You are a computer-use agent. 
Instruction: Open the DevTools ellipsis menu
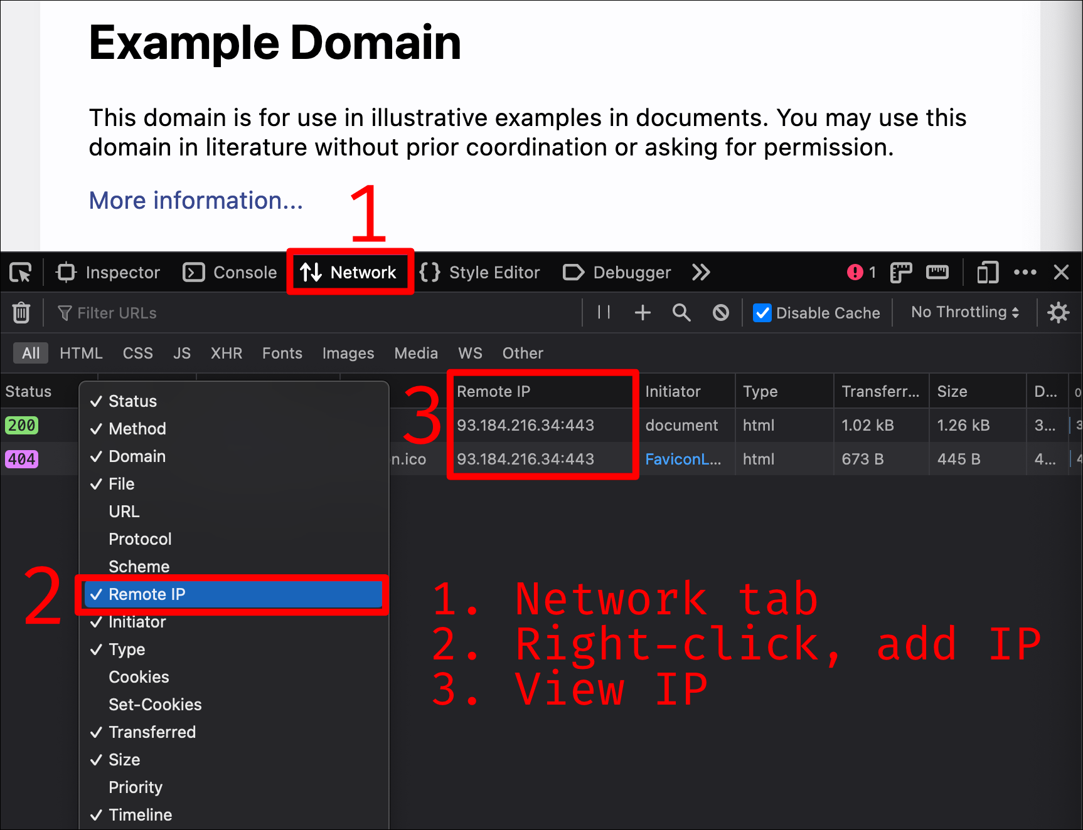point(1025,273)
